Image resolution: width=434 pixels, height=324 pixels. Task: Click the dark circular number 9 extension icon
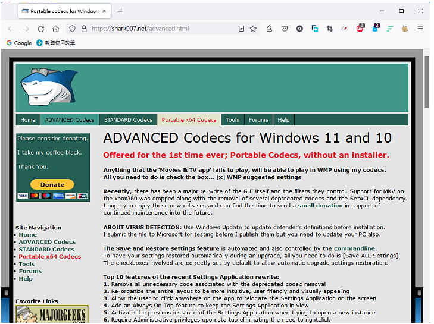299,29
